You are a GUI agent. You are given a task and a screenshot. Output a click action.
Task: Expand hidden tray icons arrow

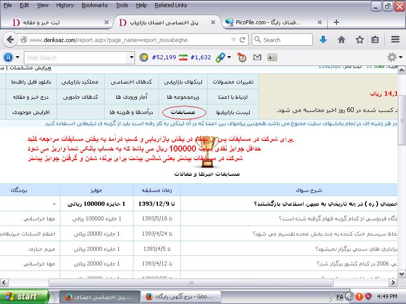pyautogui.click(x=350, y=296)
